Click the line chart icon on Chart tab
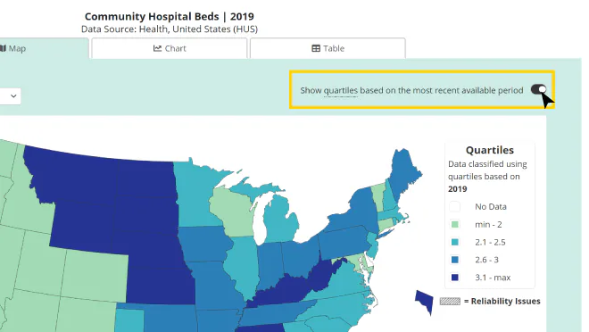The image size is (589, 332). click(x=157, y=48)
